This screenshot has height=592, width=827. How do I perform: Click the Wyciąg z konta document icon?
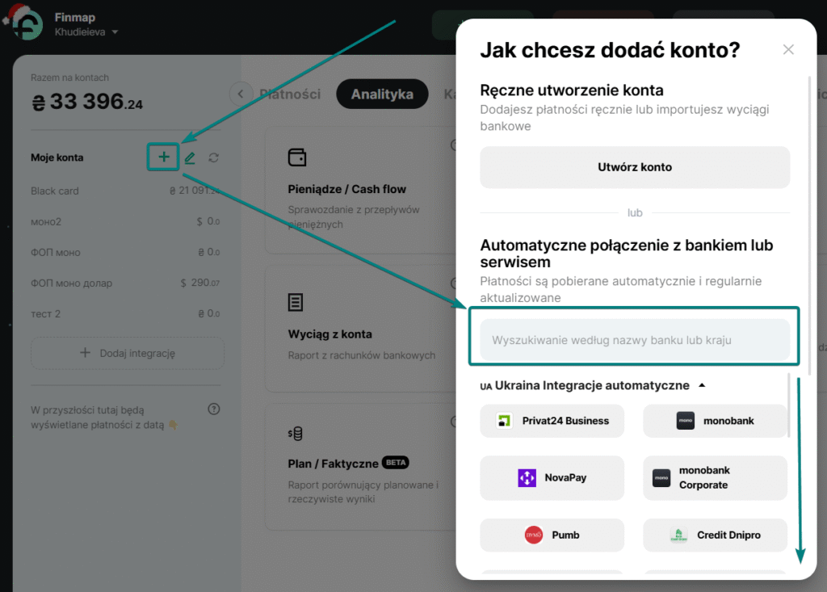pyautogui.click(x=296, y=302)
